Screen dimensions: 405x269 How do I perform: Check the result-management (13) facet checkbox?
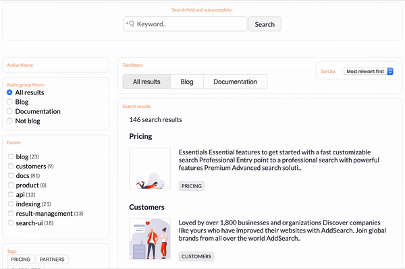click(11, 214)
